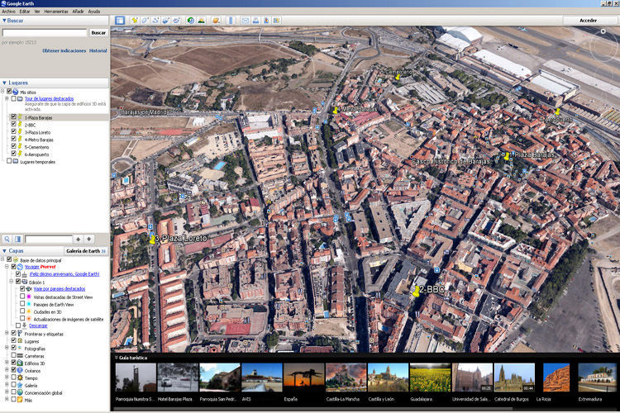Open the Herramientas menu

point(55,12)
